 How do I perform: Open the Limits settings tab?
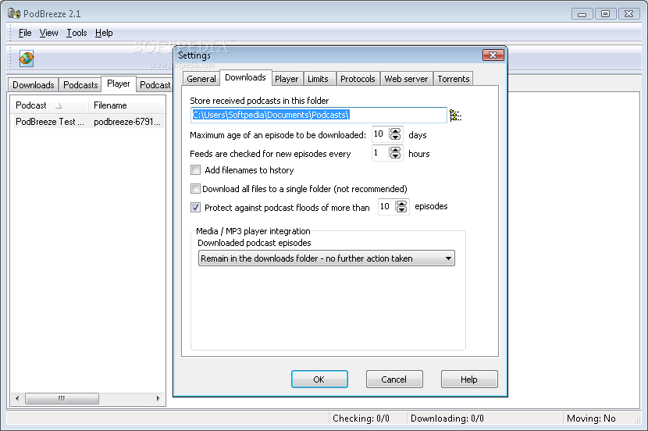[318, 79]
